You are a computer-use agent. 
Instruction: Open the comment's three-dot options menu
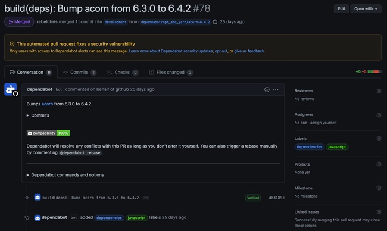click(x=276, y=89)
